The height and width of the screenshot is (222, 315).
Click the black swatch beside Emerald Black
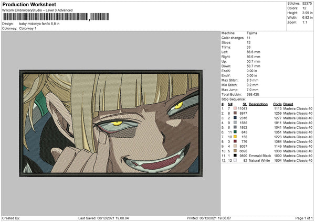235,156
